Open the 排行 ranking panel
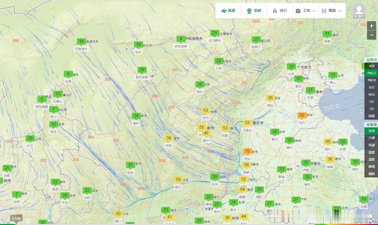This screenshot has width=378, height=225. 280,11
